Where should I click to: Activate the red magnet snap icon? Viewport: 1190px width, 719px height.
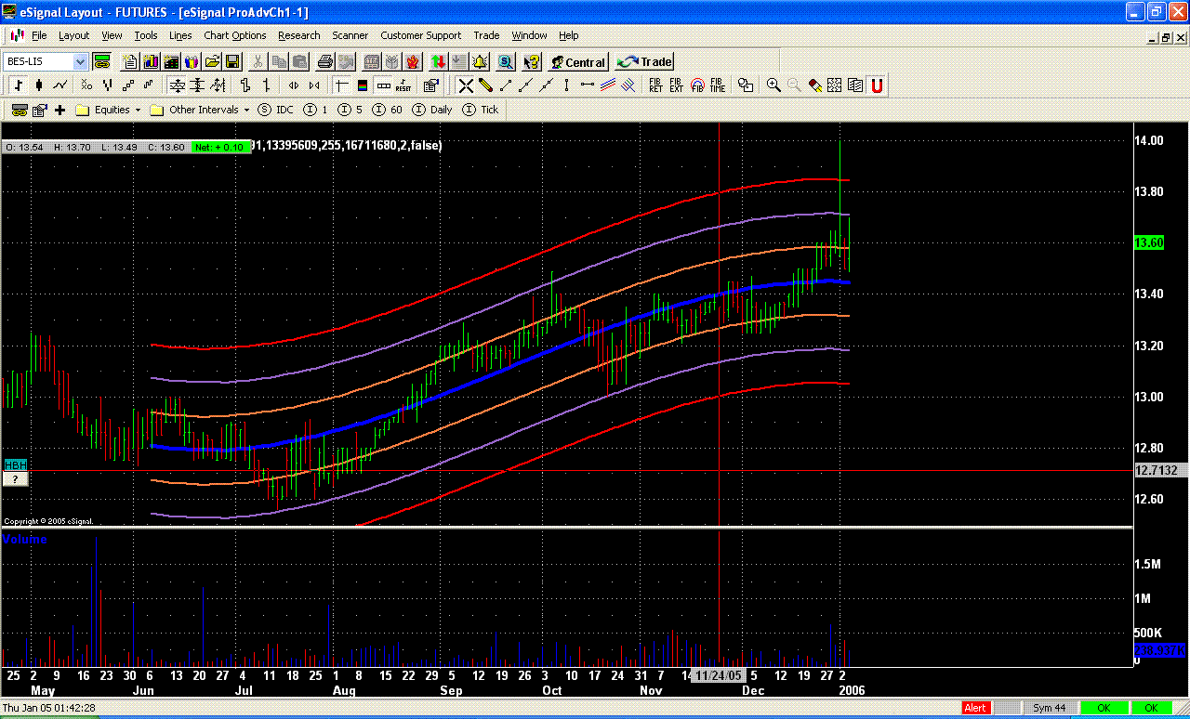876,85
